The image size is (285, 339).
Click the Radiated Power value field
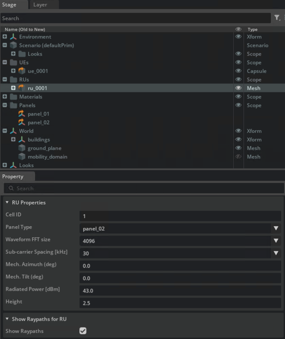pos(179,291)
